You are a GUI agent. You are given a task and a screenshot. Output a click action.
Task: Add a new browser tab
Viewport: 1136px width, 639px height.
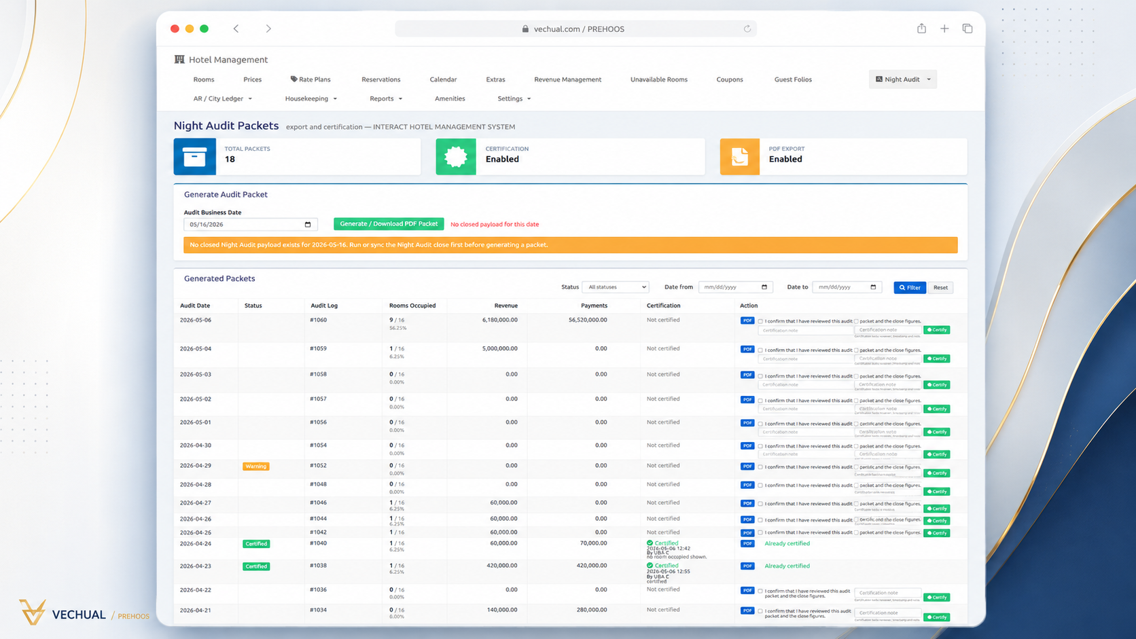pos(944,29)
